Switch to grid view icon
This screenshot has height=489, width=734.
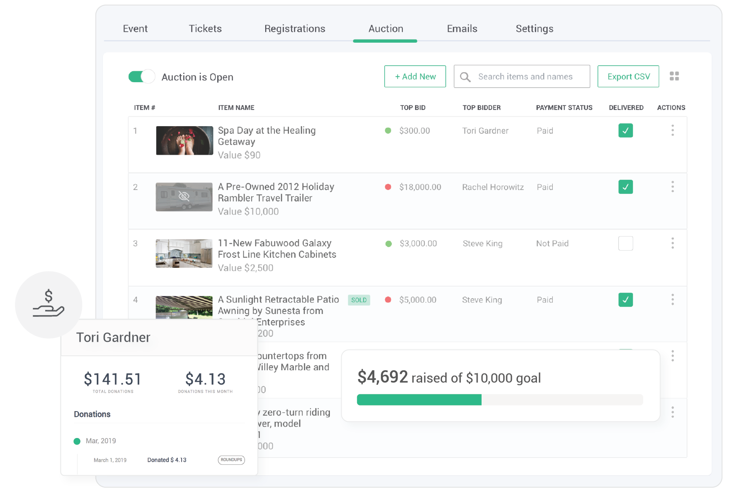674,76
